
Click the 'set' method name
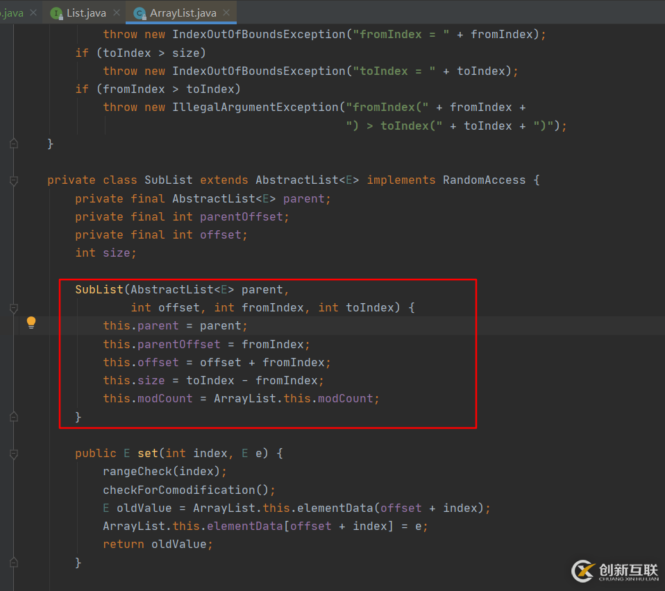point(148,454)
